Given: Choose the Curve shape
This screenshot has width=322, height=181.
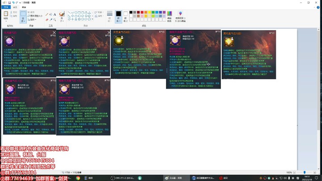Looking at the screenshot, I should coord(72,13).
